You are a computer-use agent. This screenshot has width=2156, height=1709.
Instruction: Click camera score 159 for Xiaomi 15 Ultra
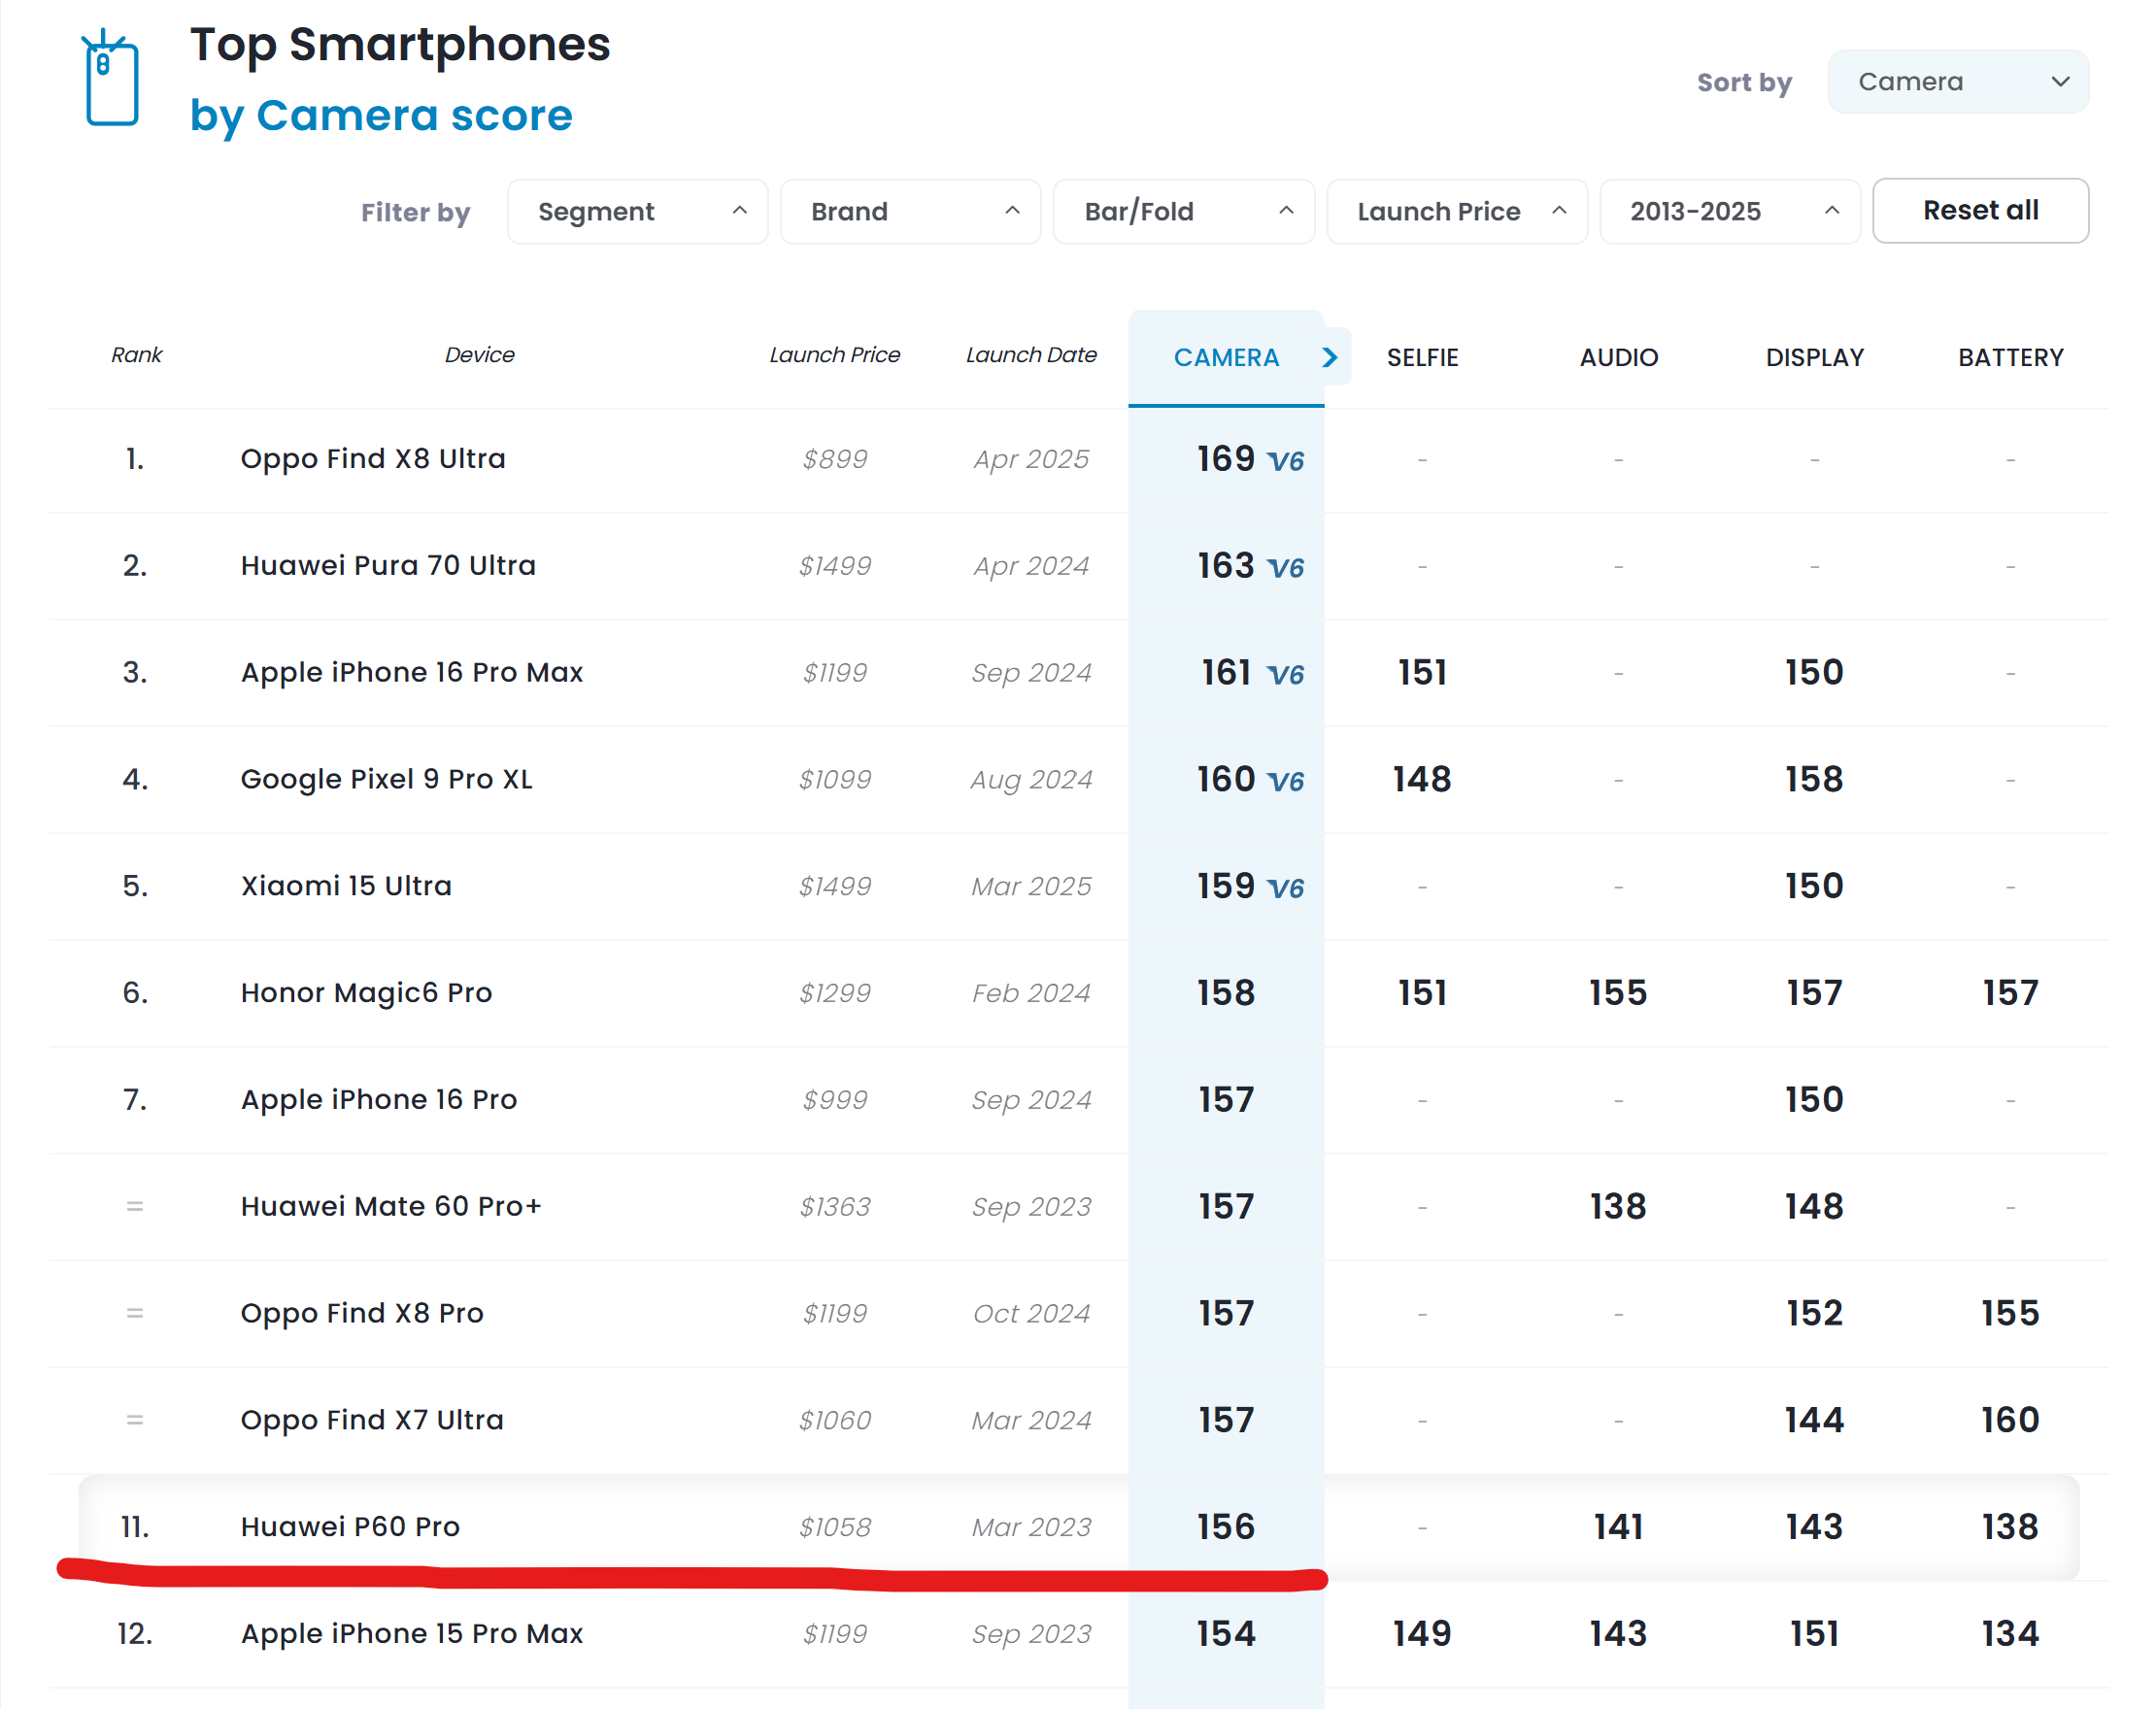(x=1226, y=886)
